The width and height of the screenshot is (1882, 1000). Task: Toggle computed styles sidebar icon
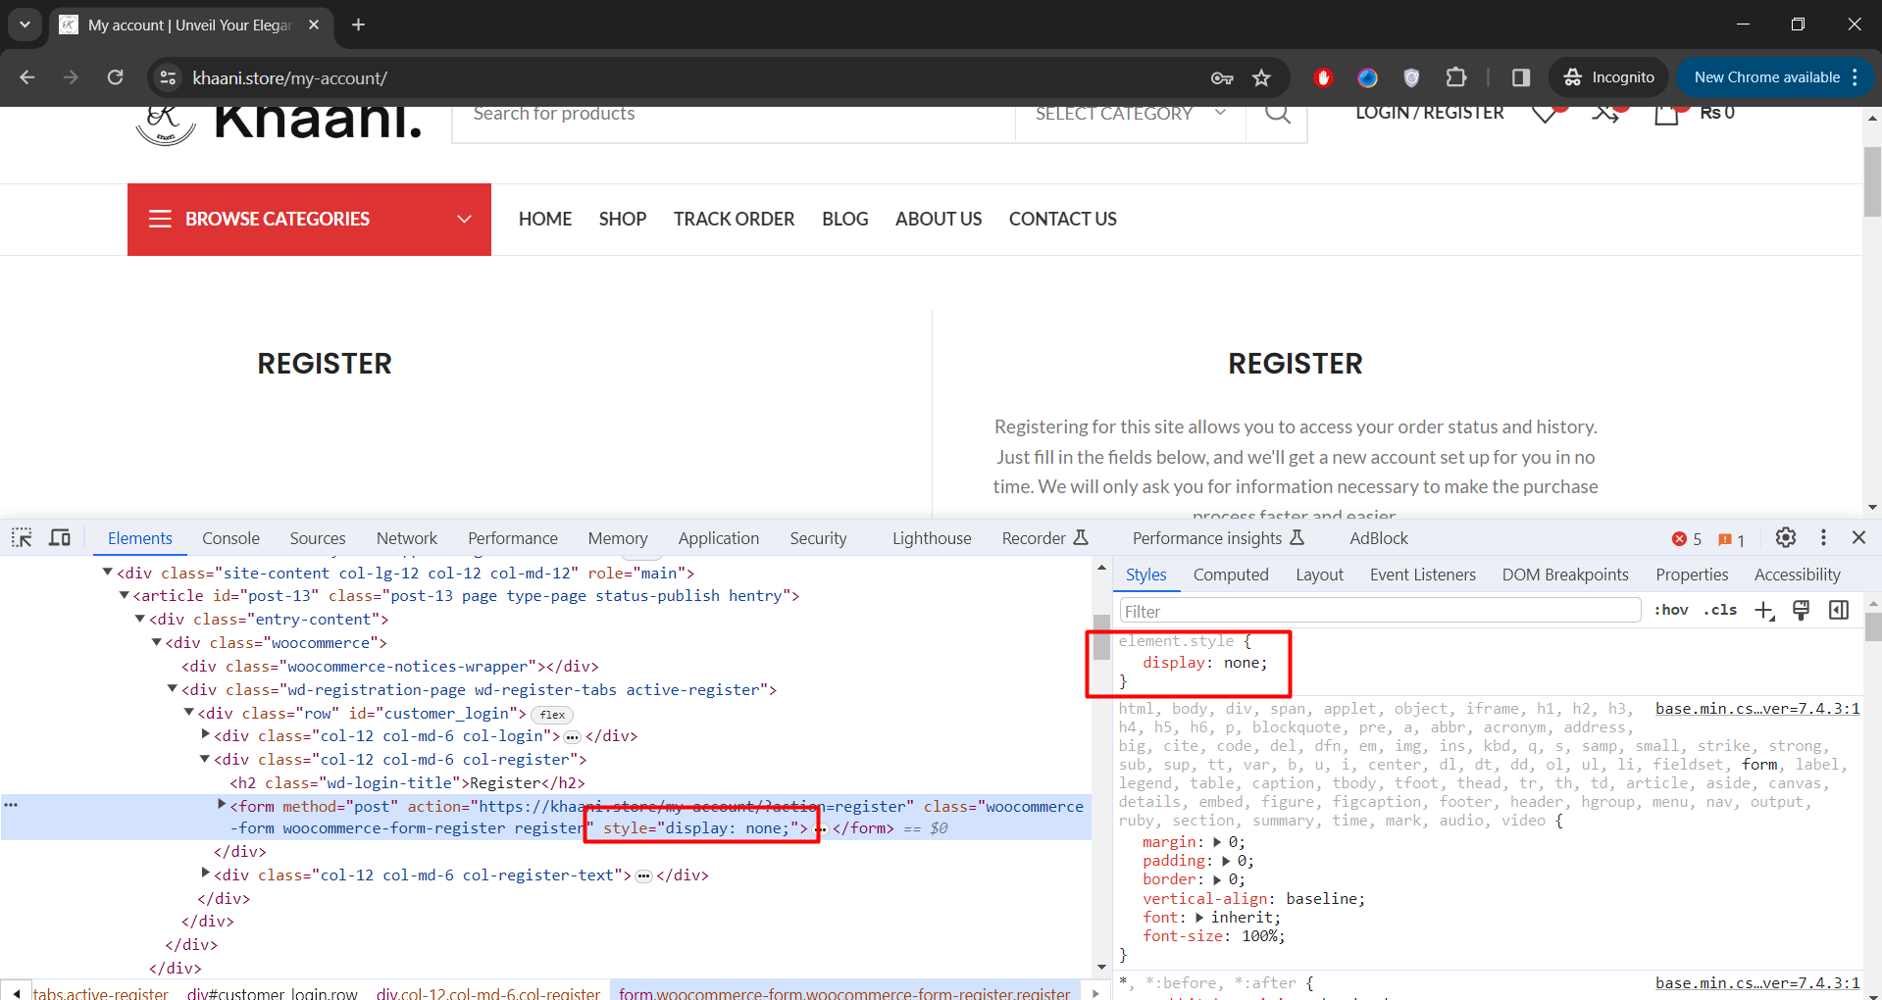coord(1839,610)
